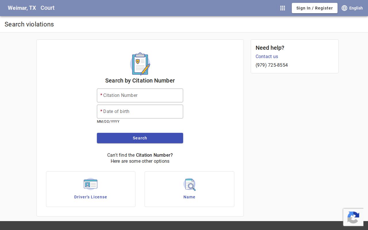Focus the Date of birth field
Screen dimensions: 368x230
(x=140, y=112)
